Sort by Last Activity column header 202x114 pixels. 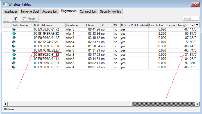[158, 25]
